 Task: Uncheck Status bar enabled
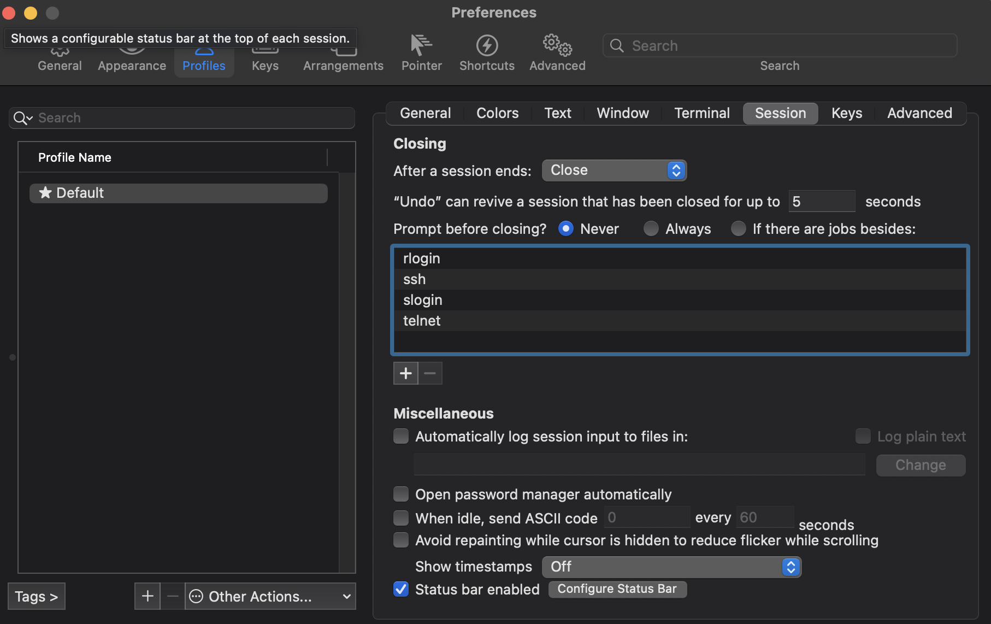tap(401, 589)
